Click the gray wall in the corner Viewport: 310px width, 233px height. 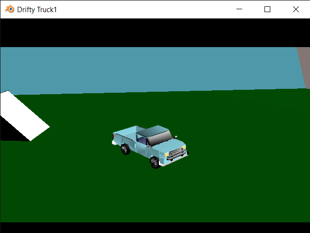(x=304, y=66)
